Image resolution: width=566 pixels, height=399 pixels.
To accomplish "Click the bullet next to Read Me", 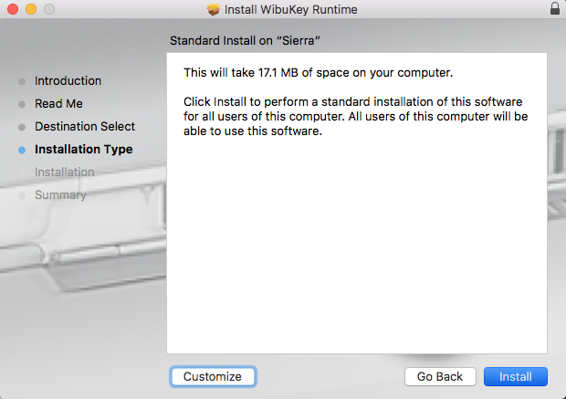I will click(22, 104).
